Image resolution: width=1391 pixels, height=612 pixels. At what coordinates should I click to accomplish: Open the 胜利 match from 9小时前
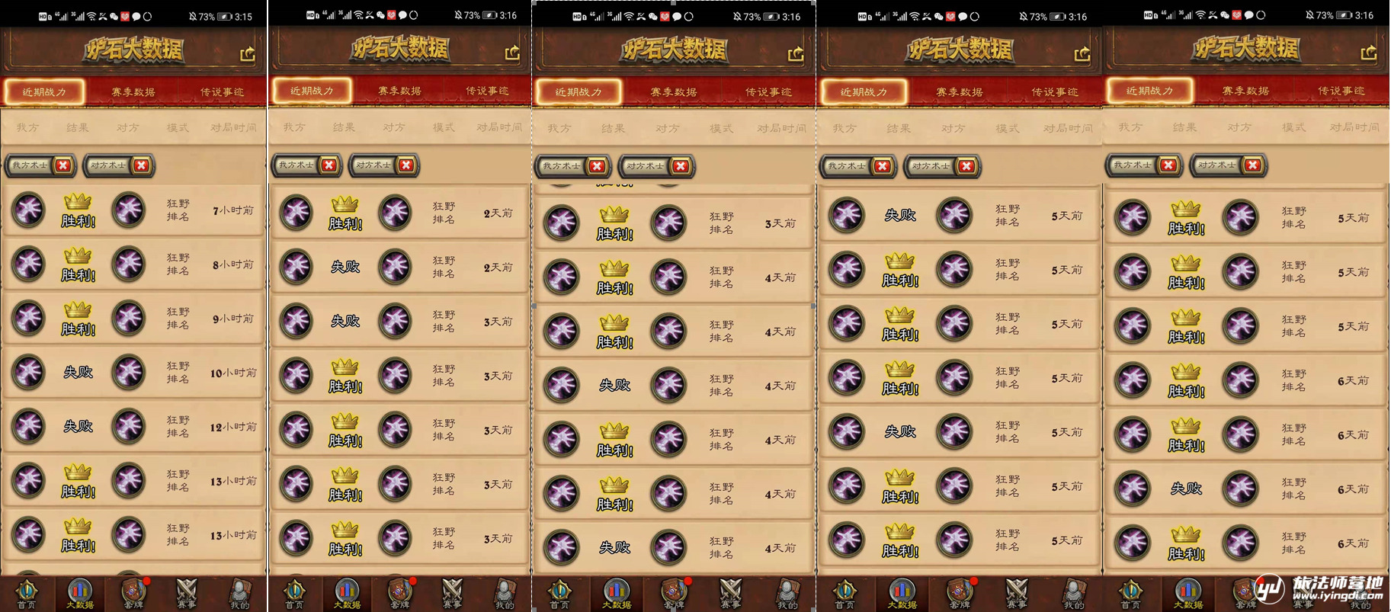click(x=133, y=319)
